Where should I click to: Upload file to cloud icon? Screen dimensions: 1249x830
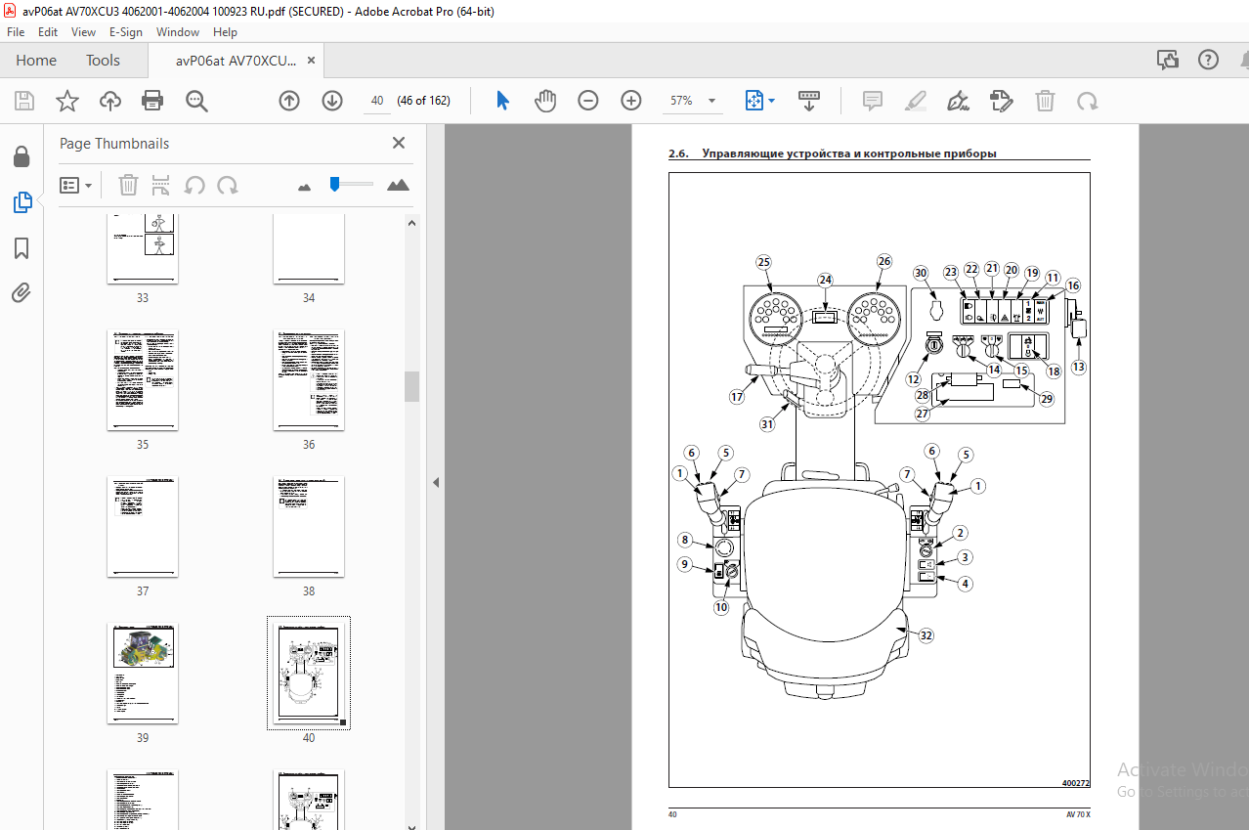(x=109, y=101)
